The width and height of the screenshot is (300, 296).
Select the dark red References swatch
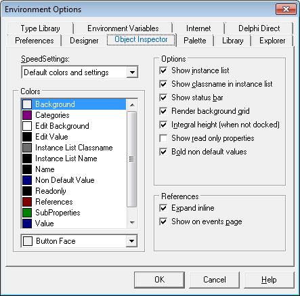[x=27, y=202]
